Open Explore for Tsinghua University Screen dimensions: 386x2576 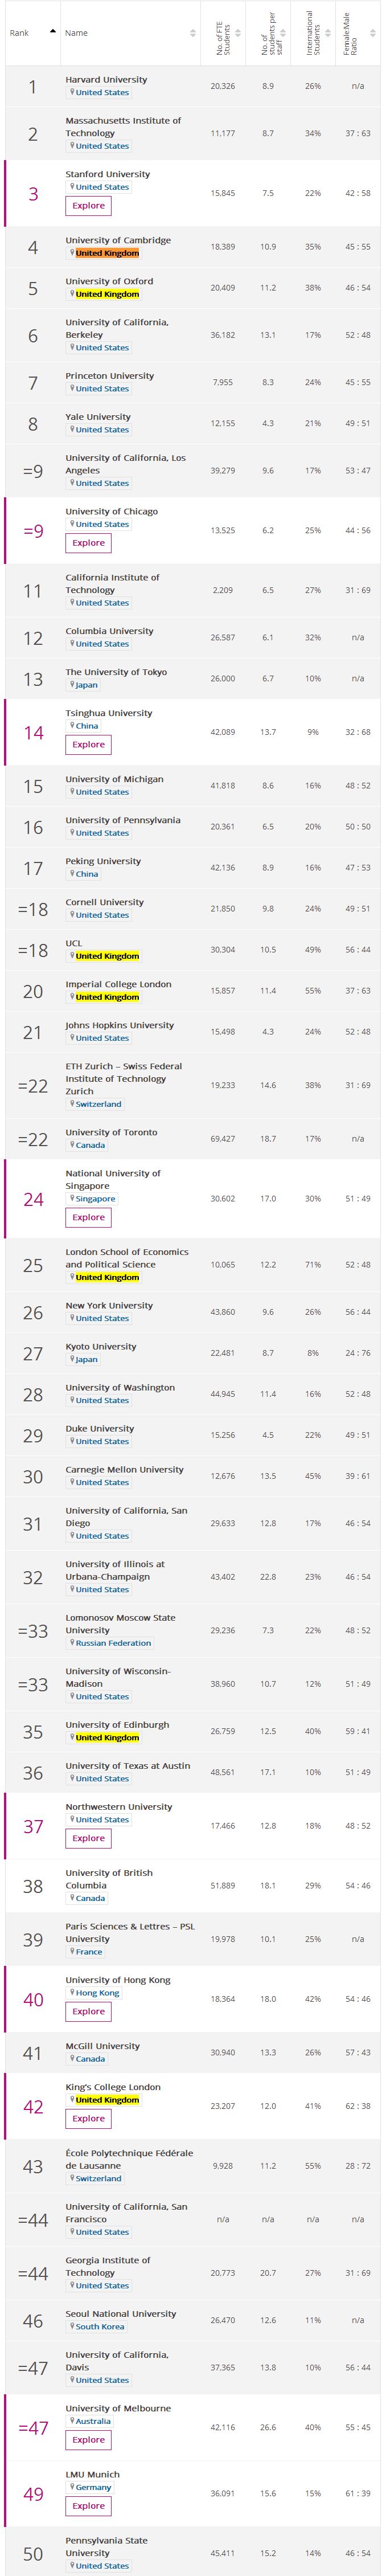(88, 745)
